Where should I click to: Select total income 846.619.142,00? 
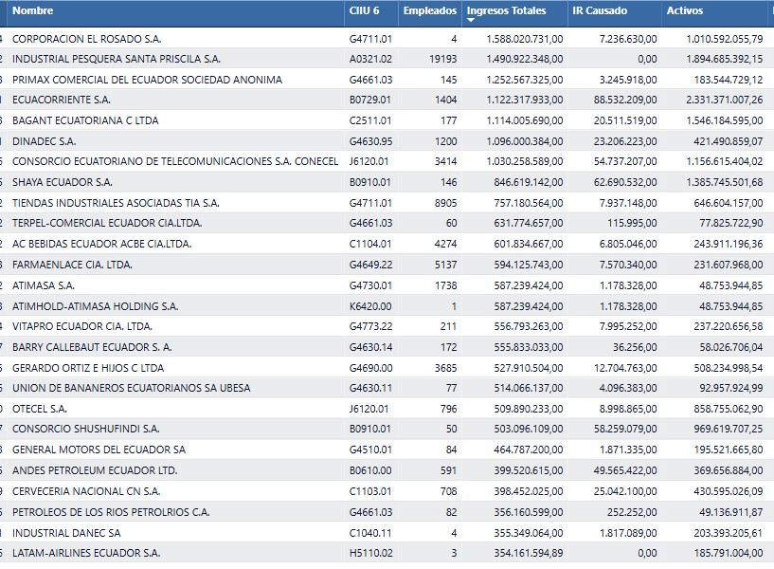click(529, 182)
